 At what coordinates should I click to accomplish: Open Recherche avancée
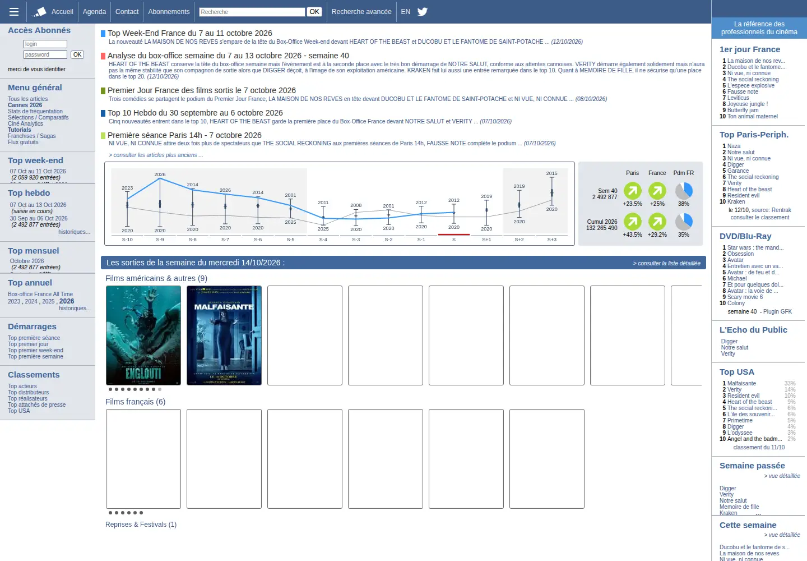[x=361, y=12]
